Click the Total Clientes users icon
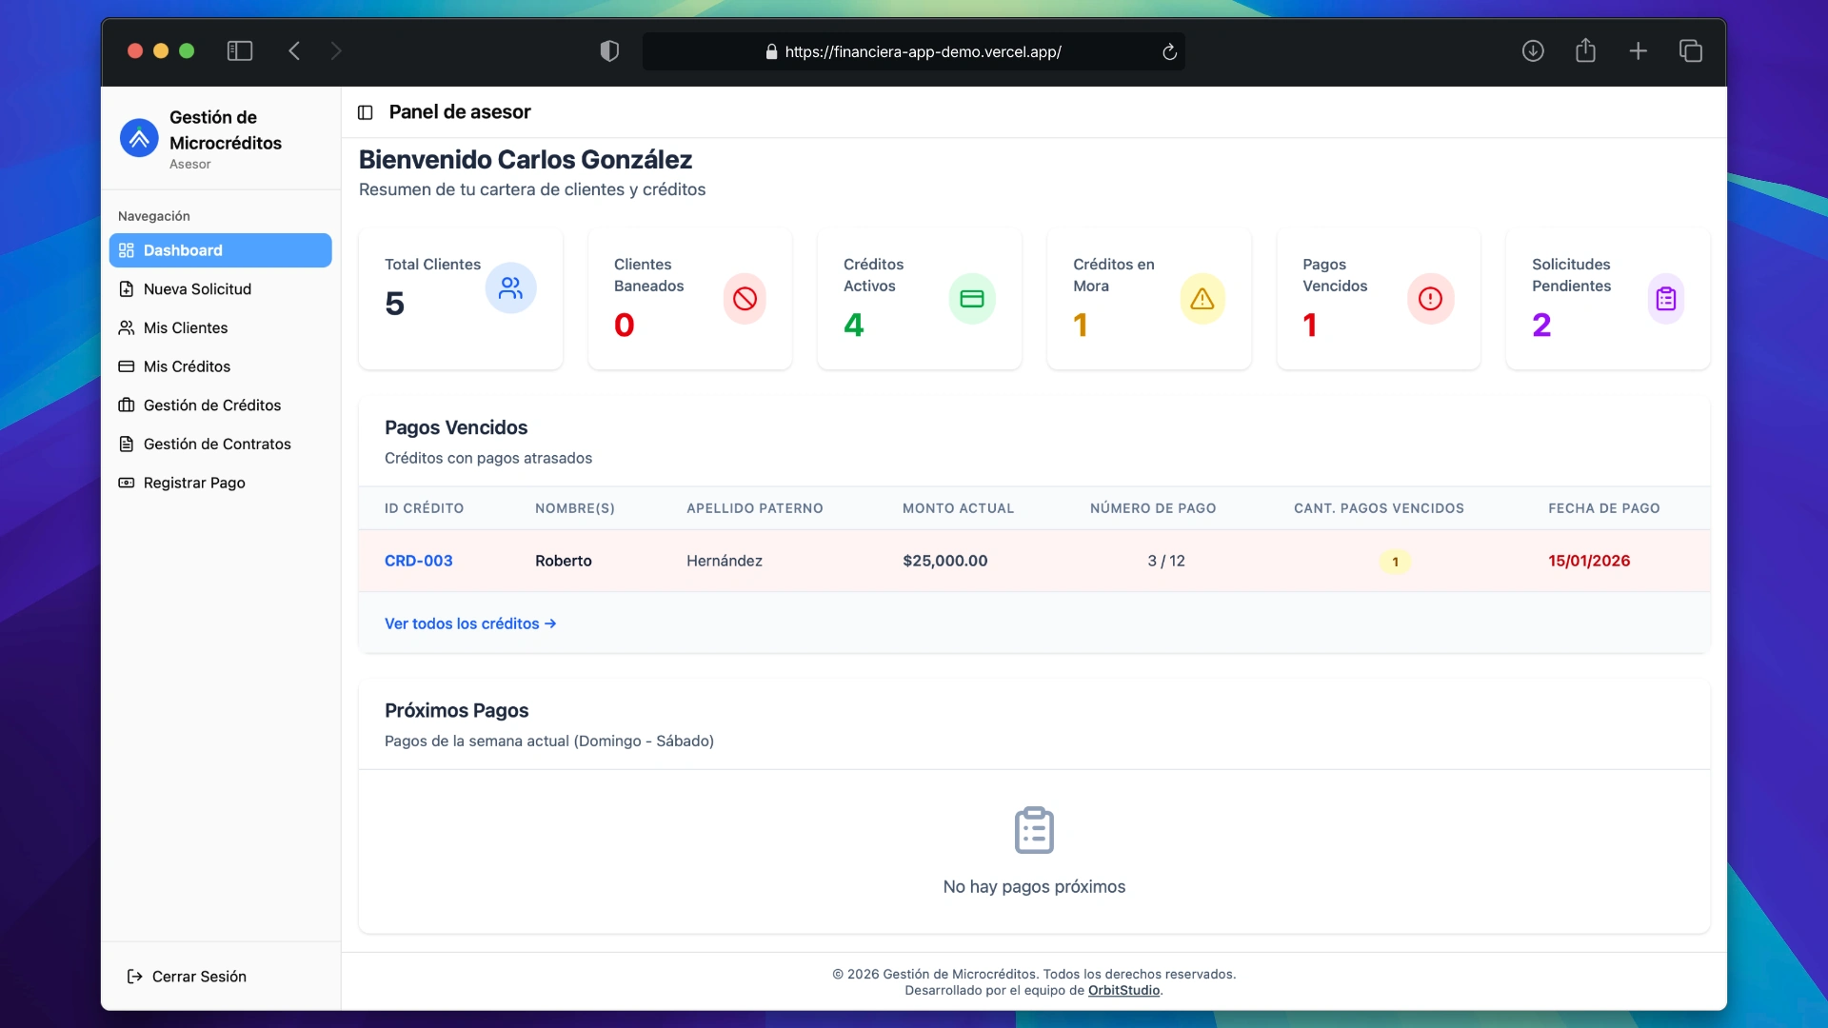Viewport: 1828px width, 1028px height. tap(510, 287)
